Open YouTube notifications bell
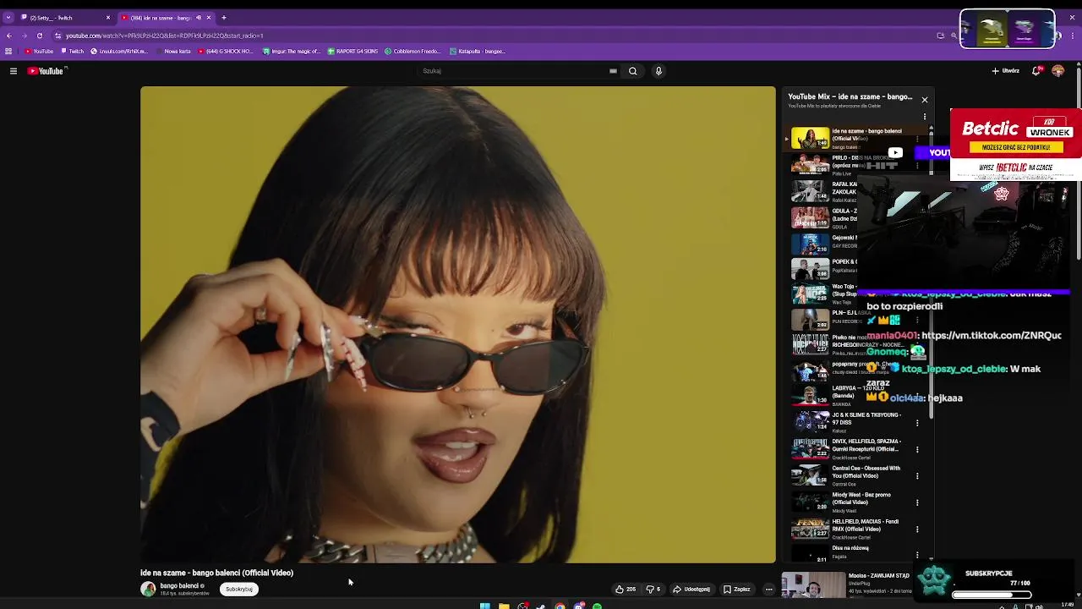This screenshot has height=609, width=1082. click(x=1036, y=71)
